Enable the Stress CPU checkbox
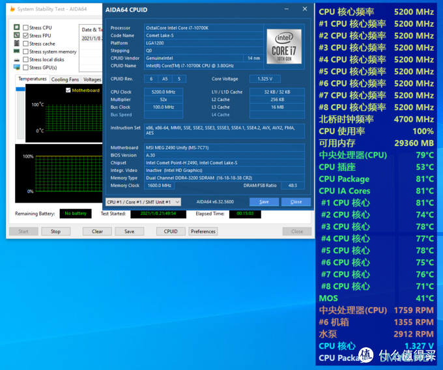The image size is (443, 370). coord(25,27)
